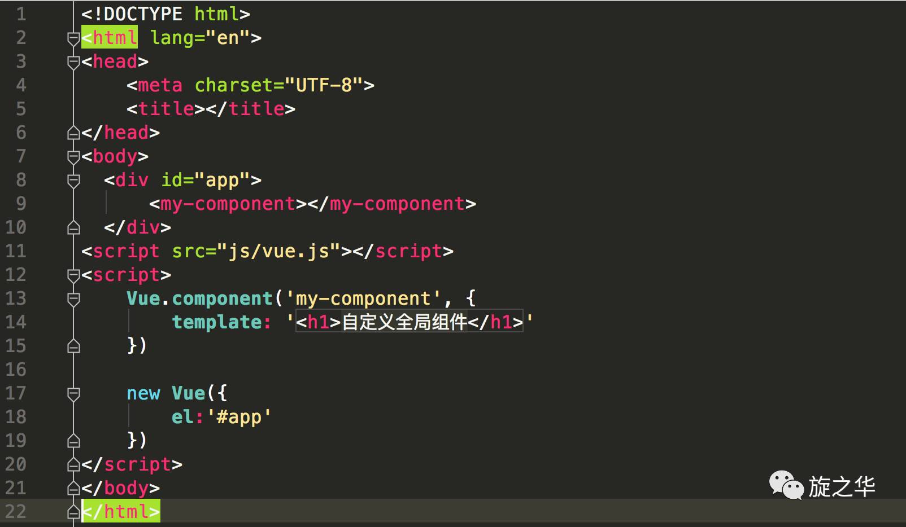Viewport: 906px width, 527px height.
Task: Click line number 22 in the gutter
Action: (x=16, y=512)
